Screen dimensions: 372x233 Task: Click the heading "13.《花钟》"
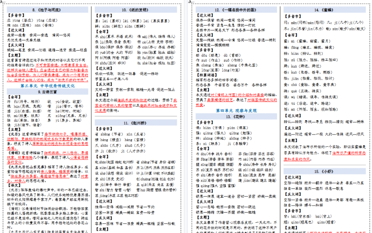(236, 117)
